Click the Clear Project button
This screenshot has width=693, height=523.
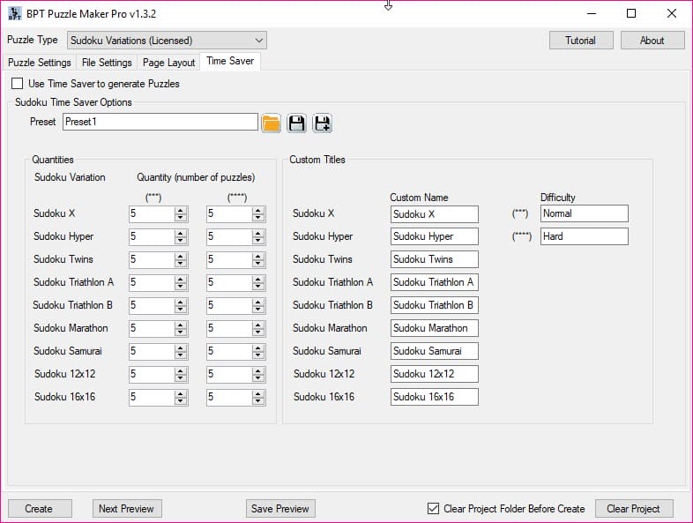[634, 508]
